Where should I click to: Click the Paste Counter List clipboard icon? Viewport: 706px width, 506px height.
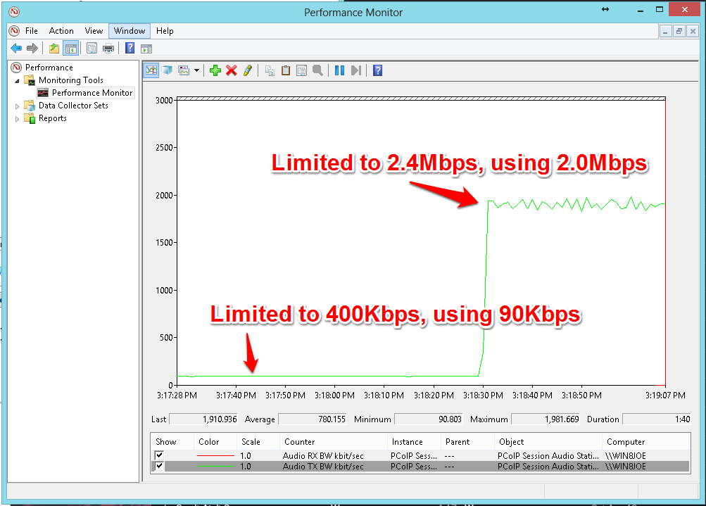coord(286,70)
